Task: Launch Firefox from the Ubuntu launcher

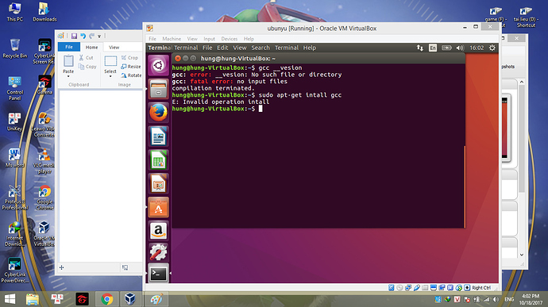Action: click(x=158, y=113)
